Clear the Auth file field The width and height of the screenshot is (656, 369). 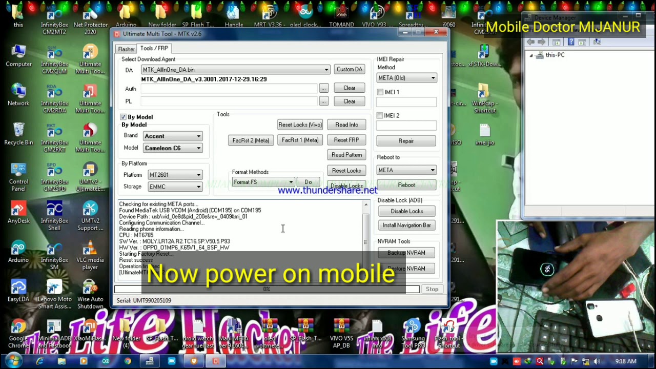pos(349,88)
